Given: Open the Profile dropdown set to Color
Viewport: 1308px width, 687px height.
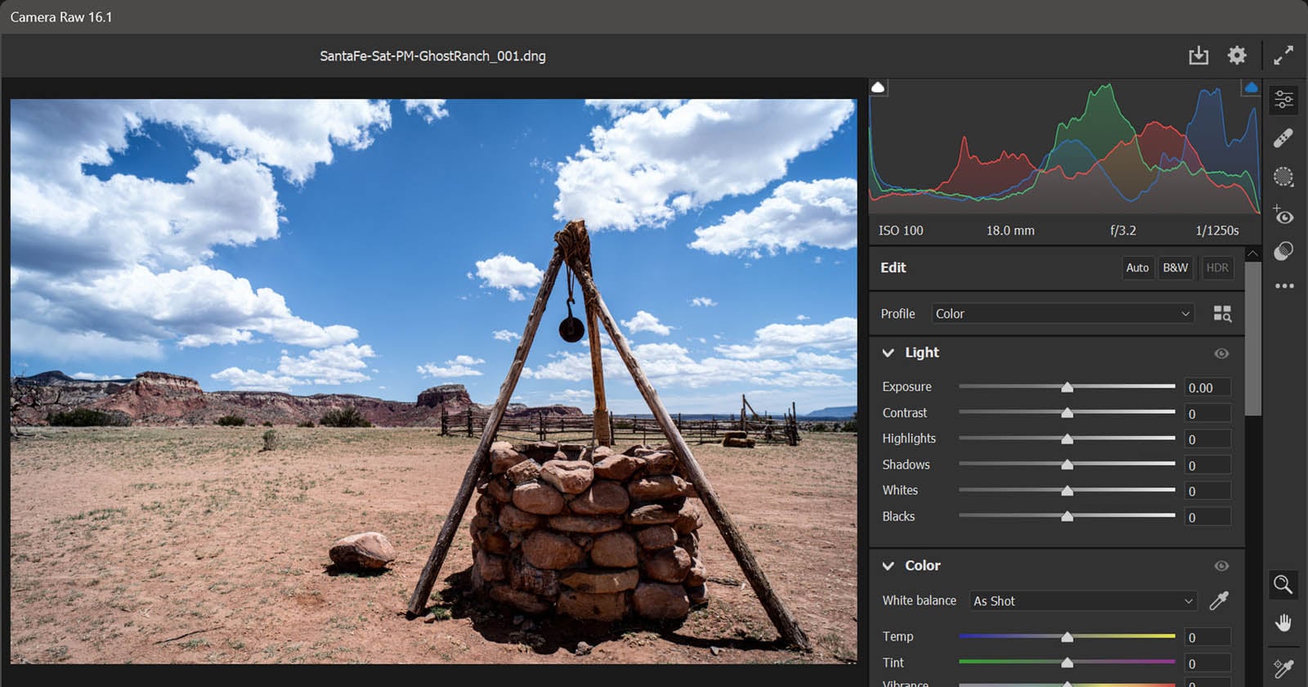Looking at the screenshot, I should pos(1062,314).
